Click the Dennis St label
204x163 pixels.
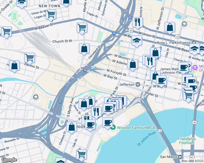click(32, 66)
